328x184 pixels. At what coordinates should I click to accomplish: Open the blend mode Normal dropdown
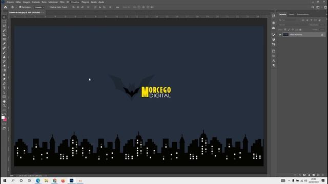(x=293, y=25)
